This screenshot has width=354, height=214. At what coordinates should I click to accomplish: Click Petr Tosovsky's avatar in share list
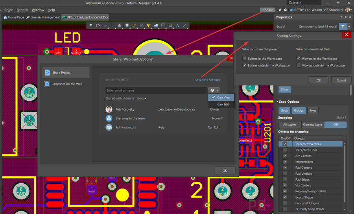[109, 109]
